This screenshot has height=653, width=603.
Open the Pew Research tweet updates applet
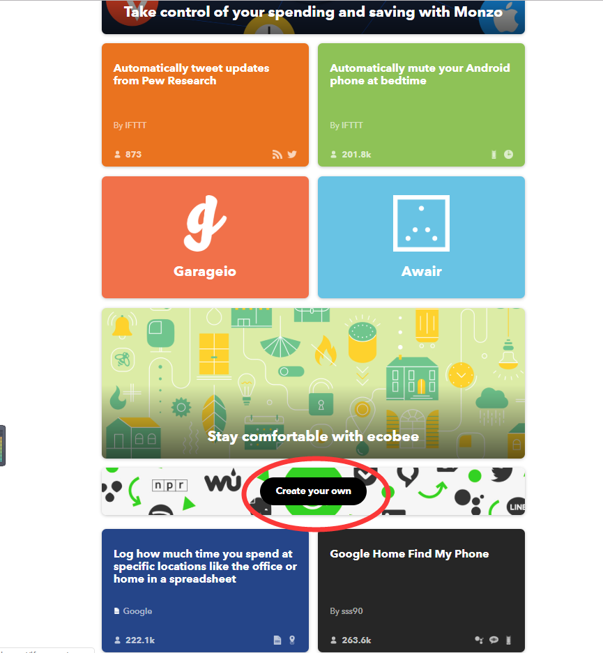tap(206, 105)
